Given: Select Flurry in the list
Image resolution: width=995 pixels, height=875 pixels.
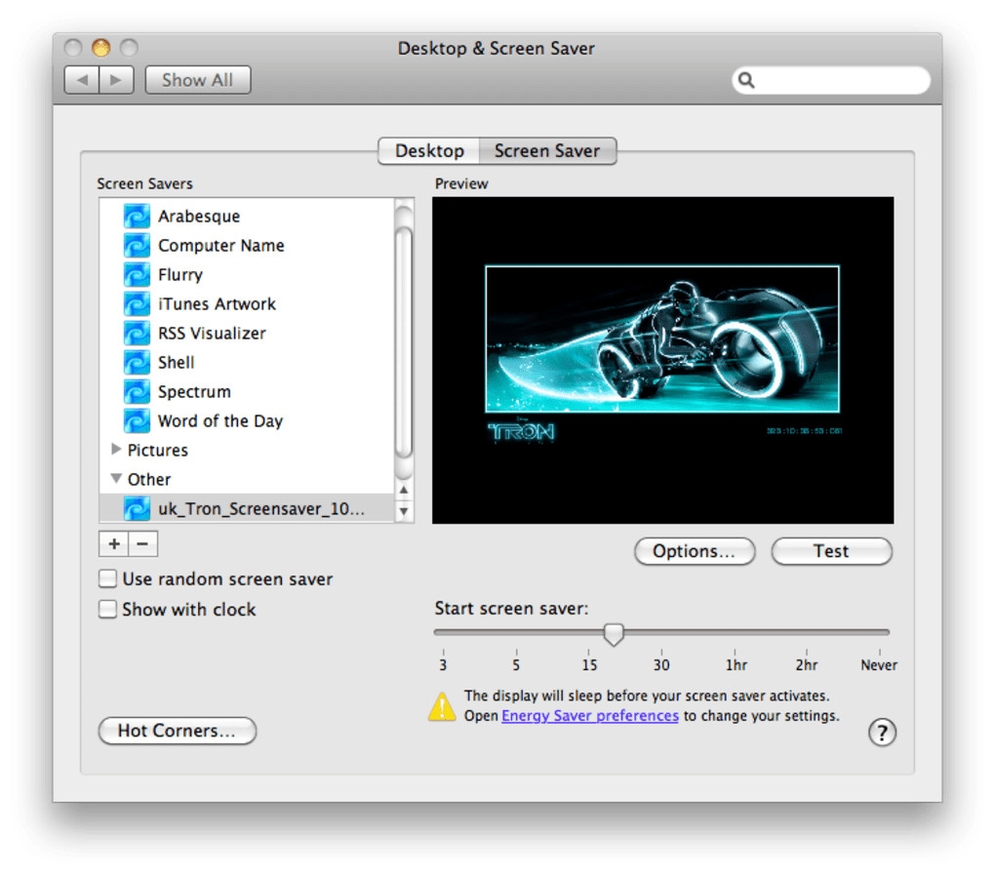Looking at the screenshot, I should pyautogui.click(x=180, y=275).
